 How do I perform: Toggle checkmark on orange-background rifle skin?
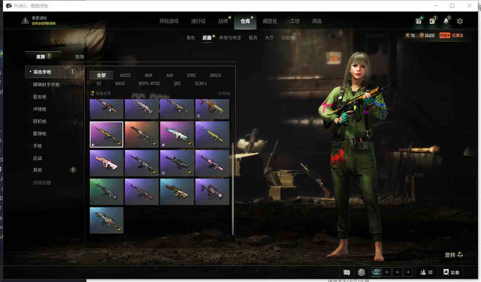[x=154, y=143]
